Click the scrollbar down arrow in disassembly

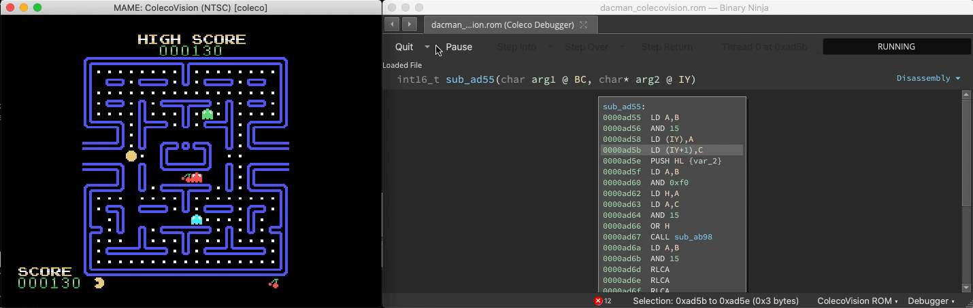(966, 288)
